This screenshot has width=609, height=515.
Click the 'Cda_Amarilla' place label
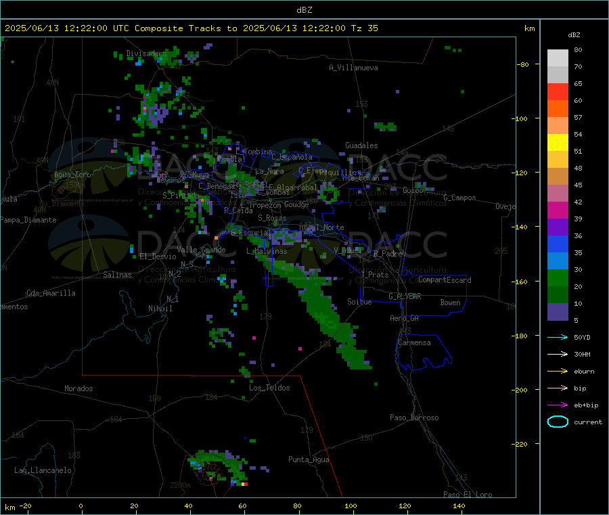51,293
